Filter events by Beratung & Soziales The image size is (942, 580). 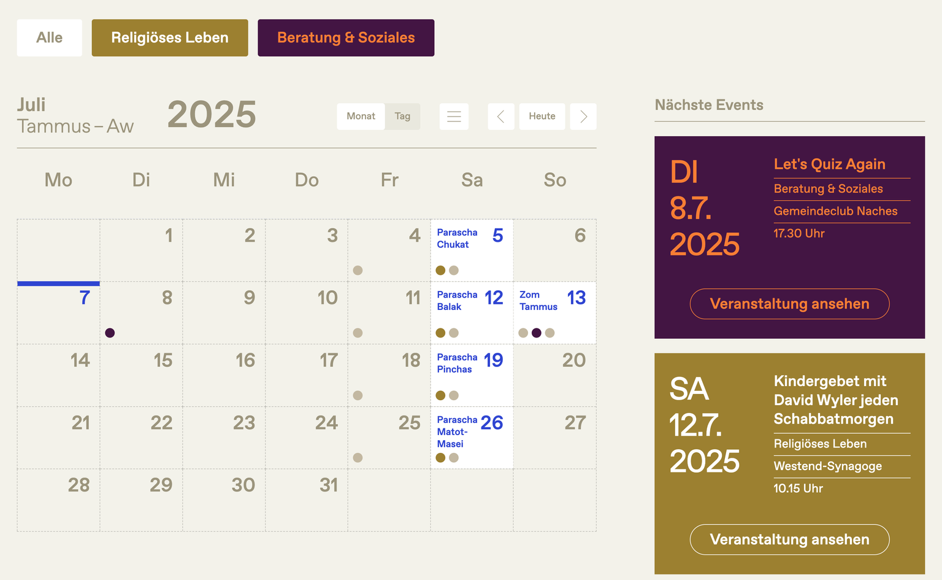pos(346,38)
